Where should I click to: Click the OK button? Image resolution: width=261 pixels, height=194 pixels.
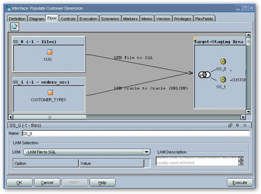19,183
